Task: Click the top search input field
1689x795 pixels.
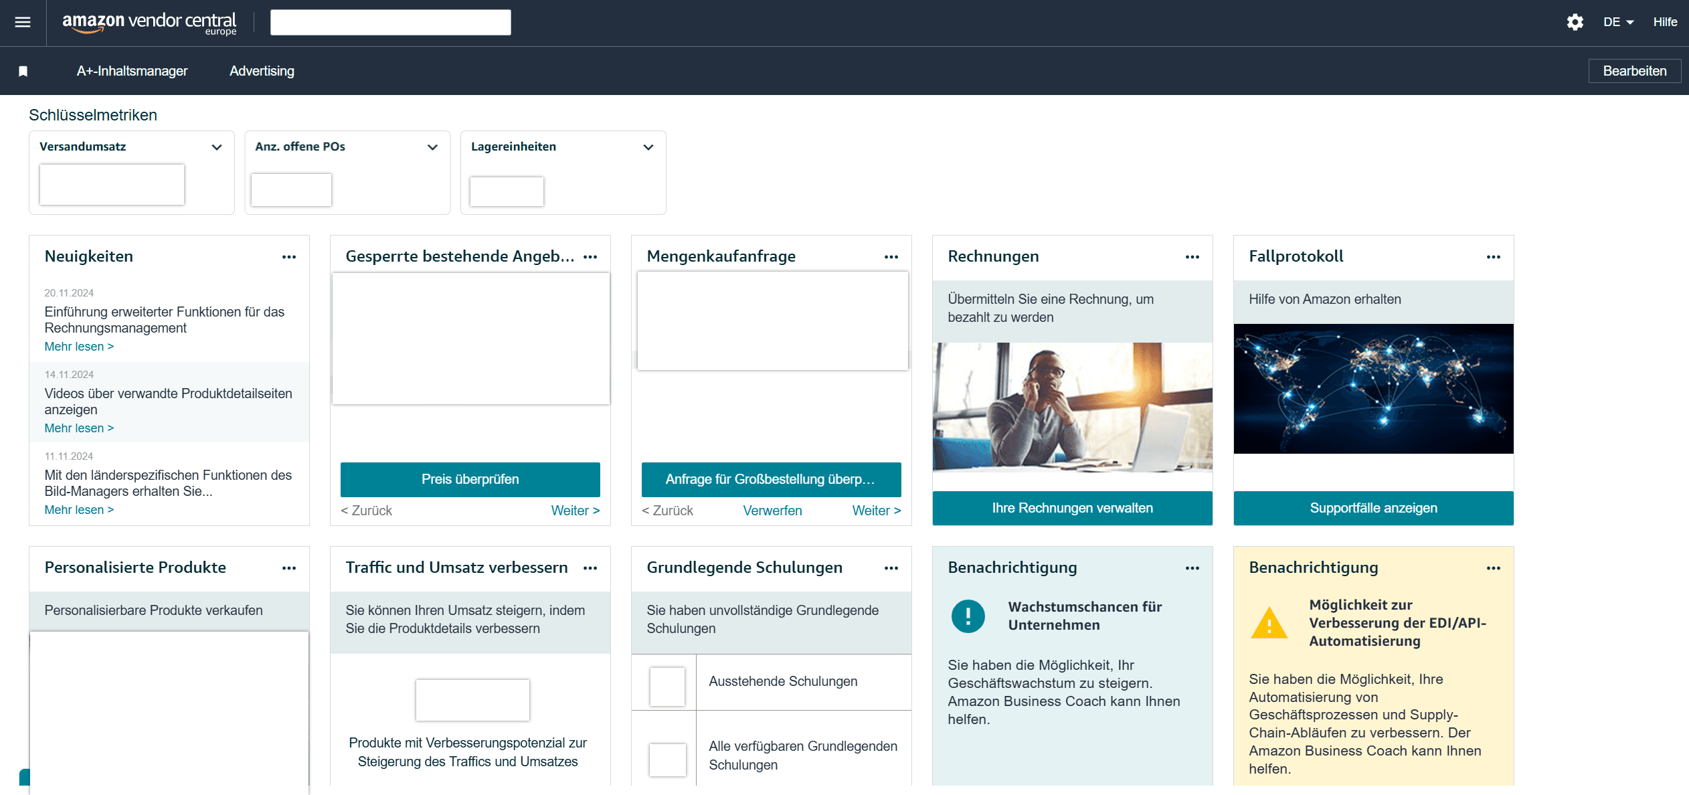Action: [390, 22]
